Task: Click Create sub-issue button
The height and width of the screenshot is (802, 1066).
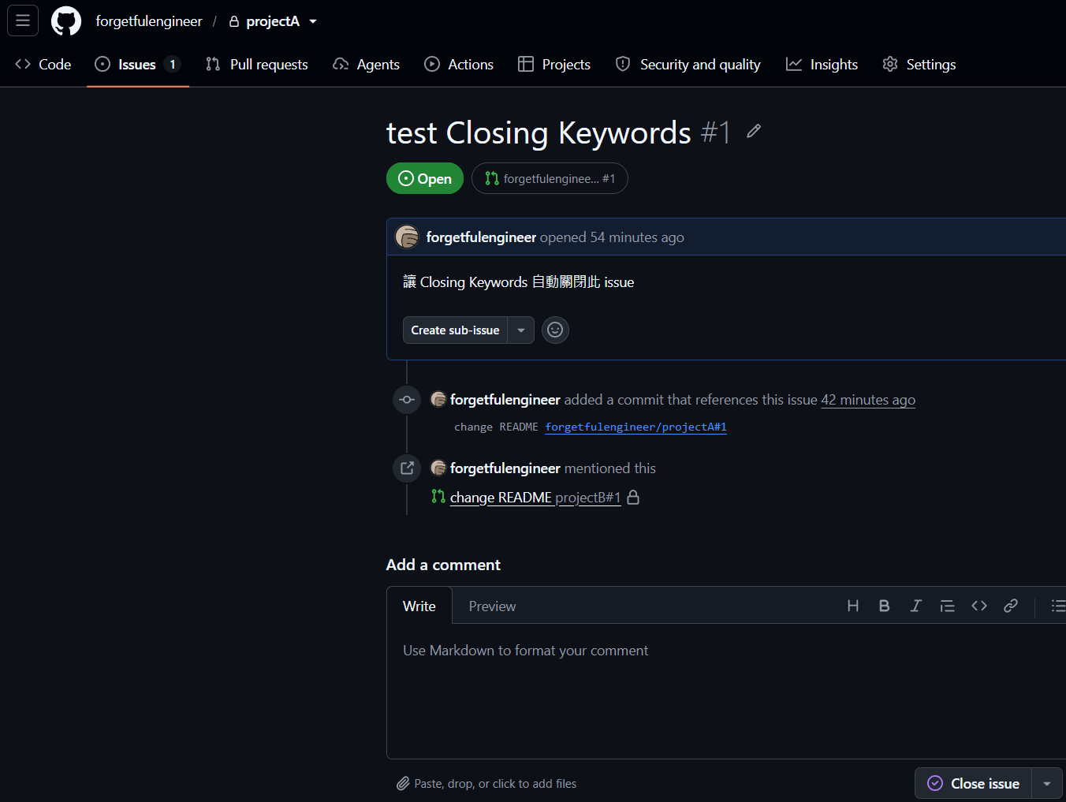Action: [455, 330]
